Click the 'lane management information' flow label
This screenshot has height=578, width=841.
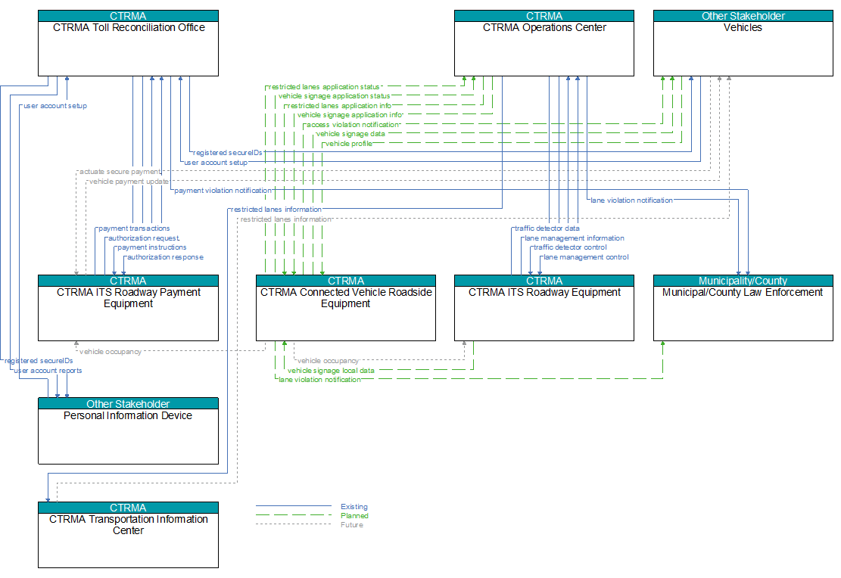tap(575, 238)
